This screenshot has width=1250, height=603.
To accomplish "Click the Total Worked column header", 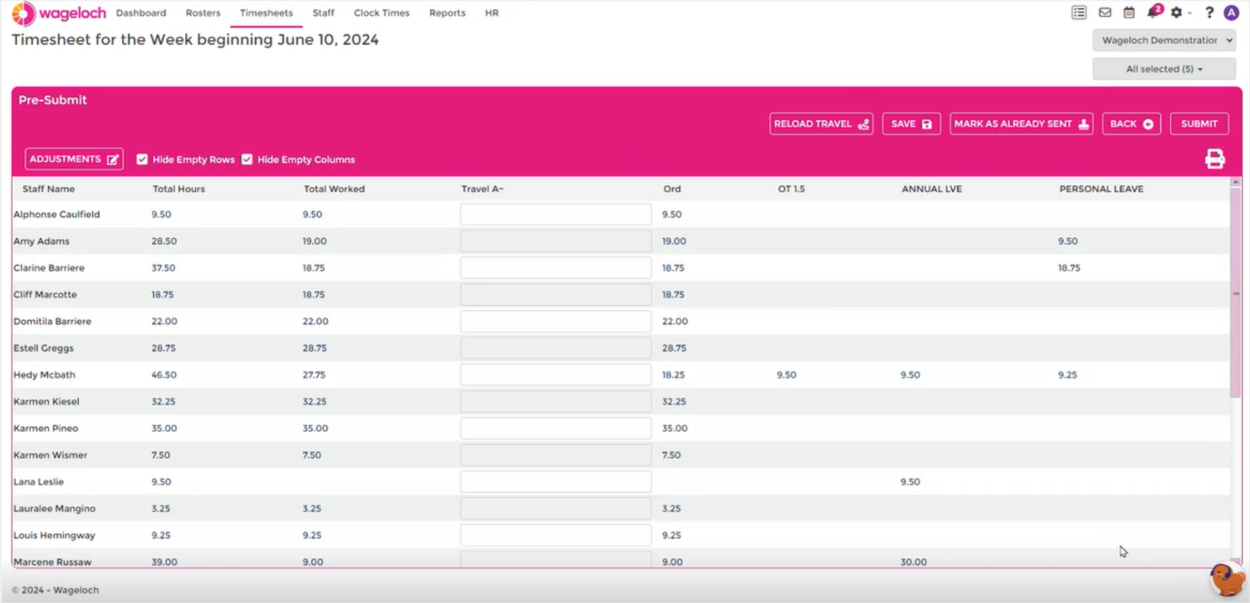I will point(334,189).
